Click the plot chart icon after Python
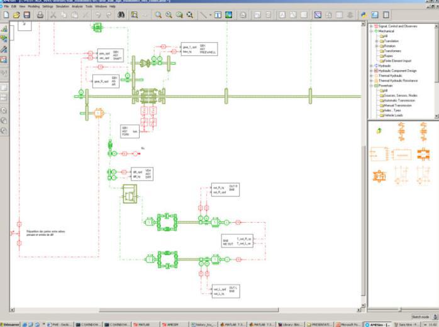 pos(375,15)
